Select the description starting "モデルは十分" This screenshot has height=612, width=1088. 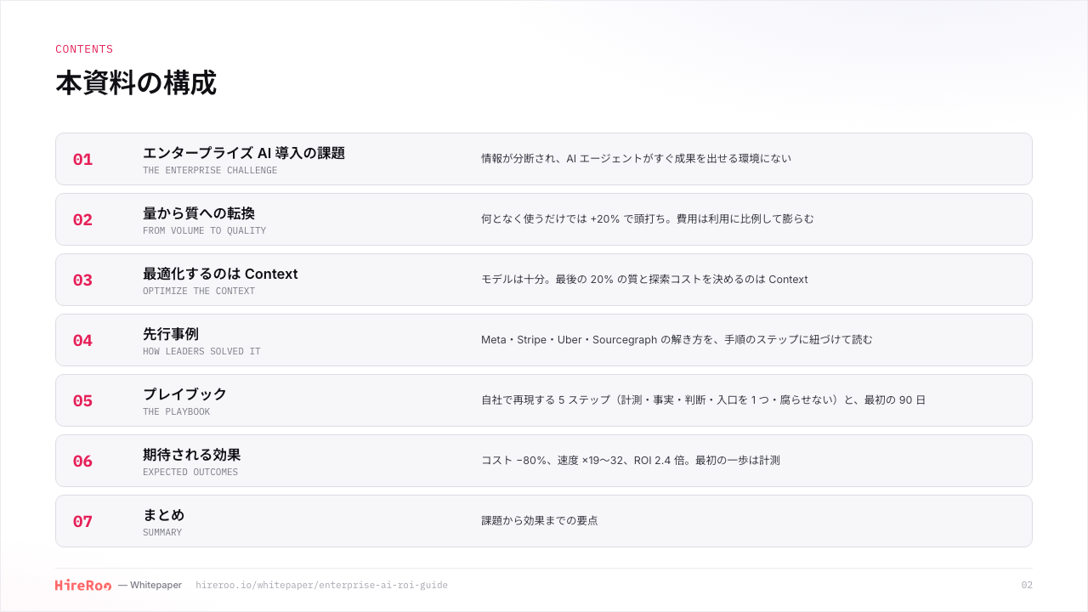click(x=644, y=279)
